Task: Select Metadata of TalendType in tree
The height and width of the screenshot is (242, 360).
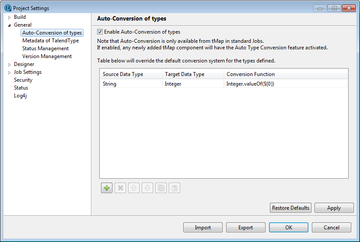Action: pyautogui.click(x=50, y=41)
